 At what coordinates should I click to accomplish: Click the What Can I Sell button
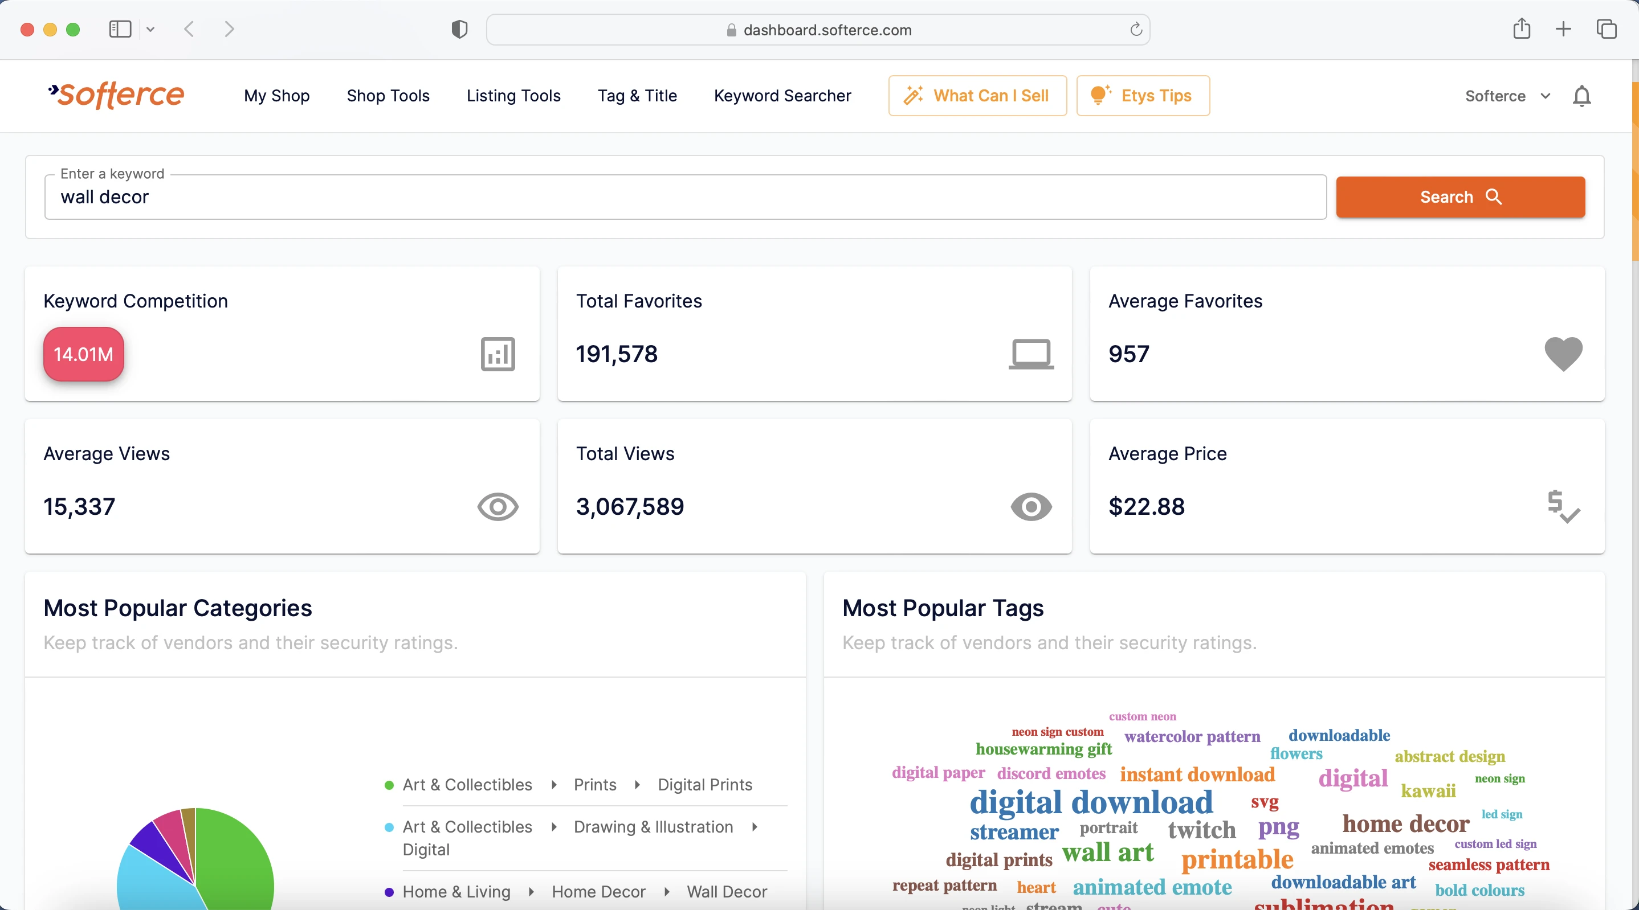pyautogui.click(x=977, y=96)
